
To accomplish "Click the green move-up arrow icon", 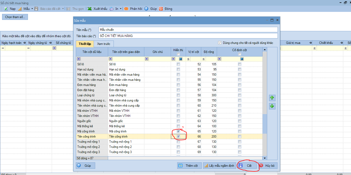I will click(272, 98).
